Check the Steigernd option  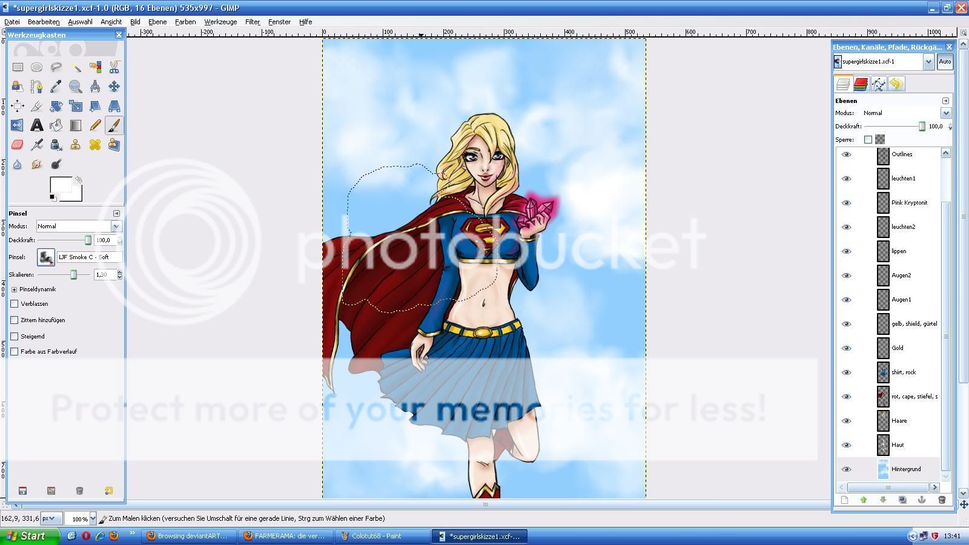15,336
